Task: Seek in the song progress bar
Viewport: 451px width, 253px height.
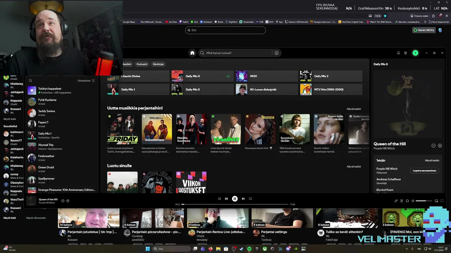Action: [235, 204]
